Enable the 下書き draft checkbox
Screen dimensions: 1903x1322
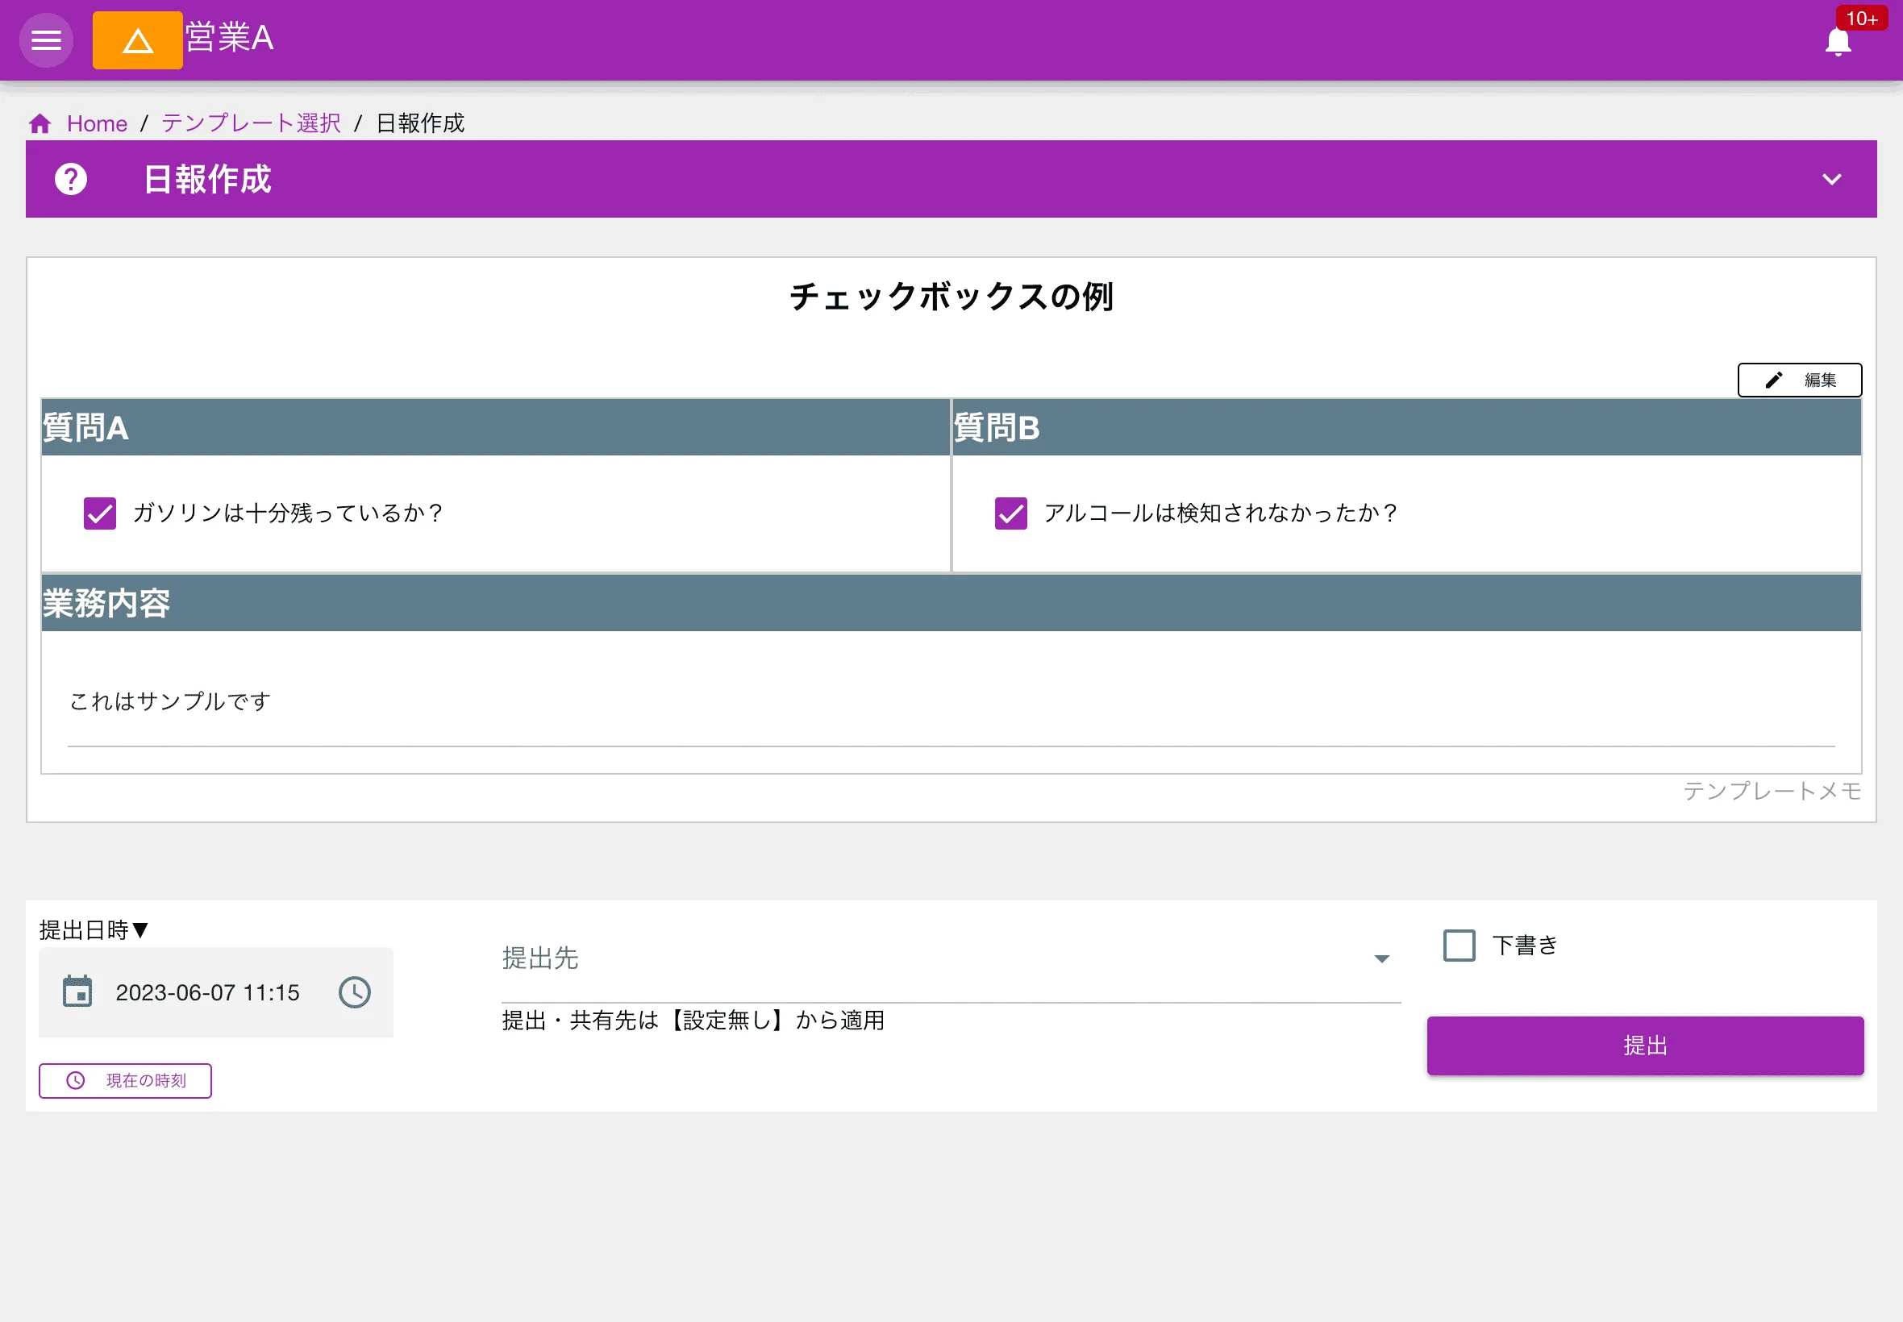[1457, 944]
